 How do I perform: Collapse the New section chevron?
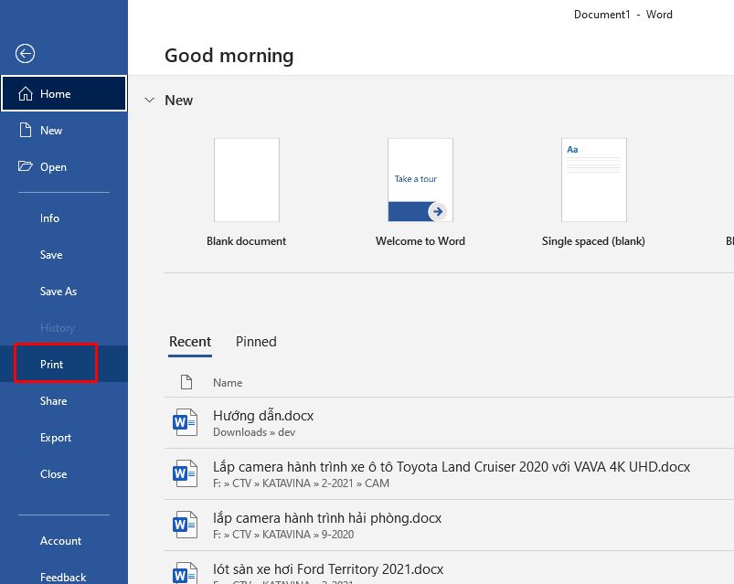[x=150, y=101]
